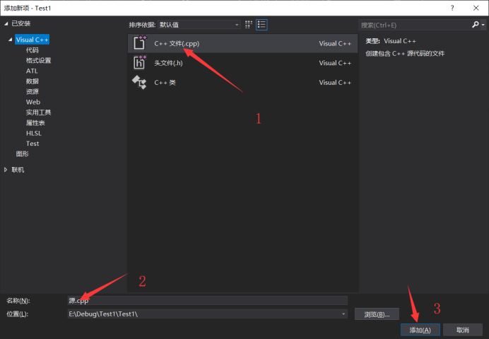Click the 联机 tree label

tap(18, 170)
